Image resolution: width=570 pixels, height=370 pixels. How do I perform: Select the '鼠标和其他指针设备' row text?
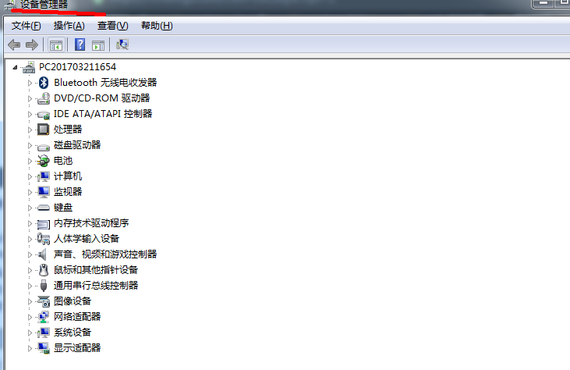96,270
